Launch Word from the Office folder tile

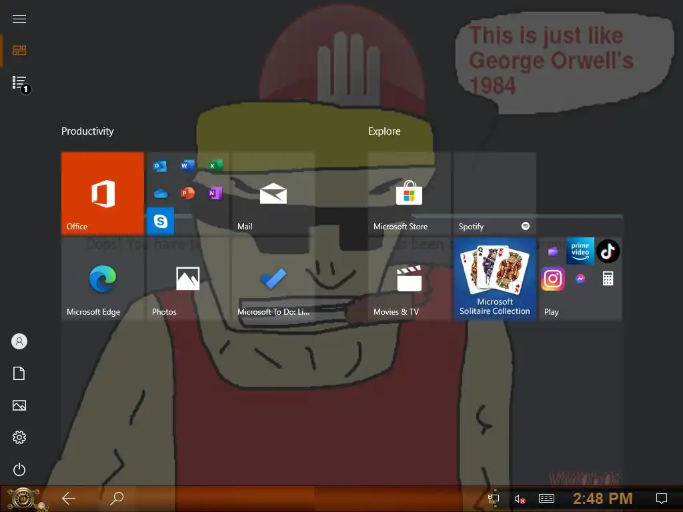click(187, 166)
